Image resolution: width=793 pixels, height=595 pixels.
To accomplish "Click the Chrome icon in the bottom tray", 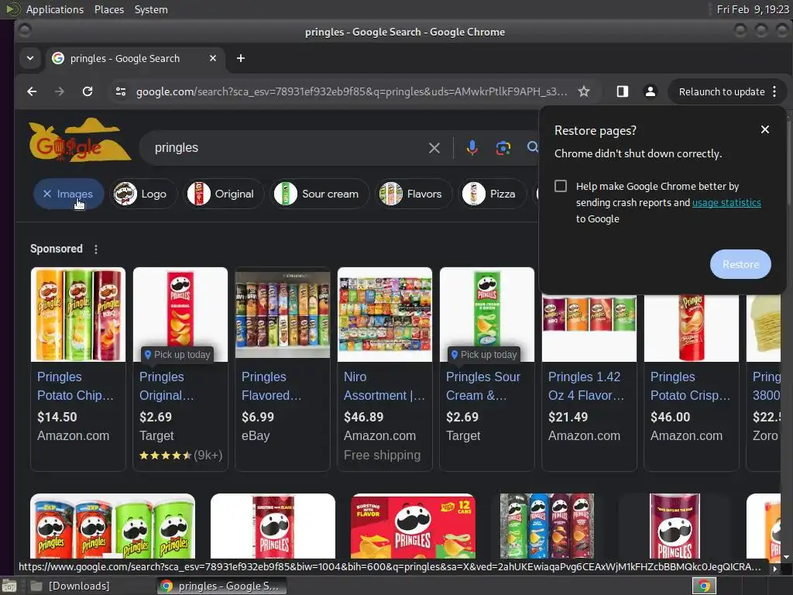I will pos(704,586).
